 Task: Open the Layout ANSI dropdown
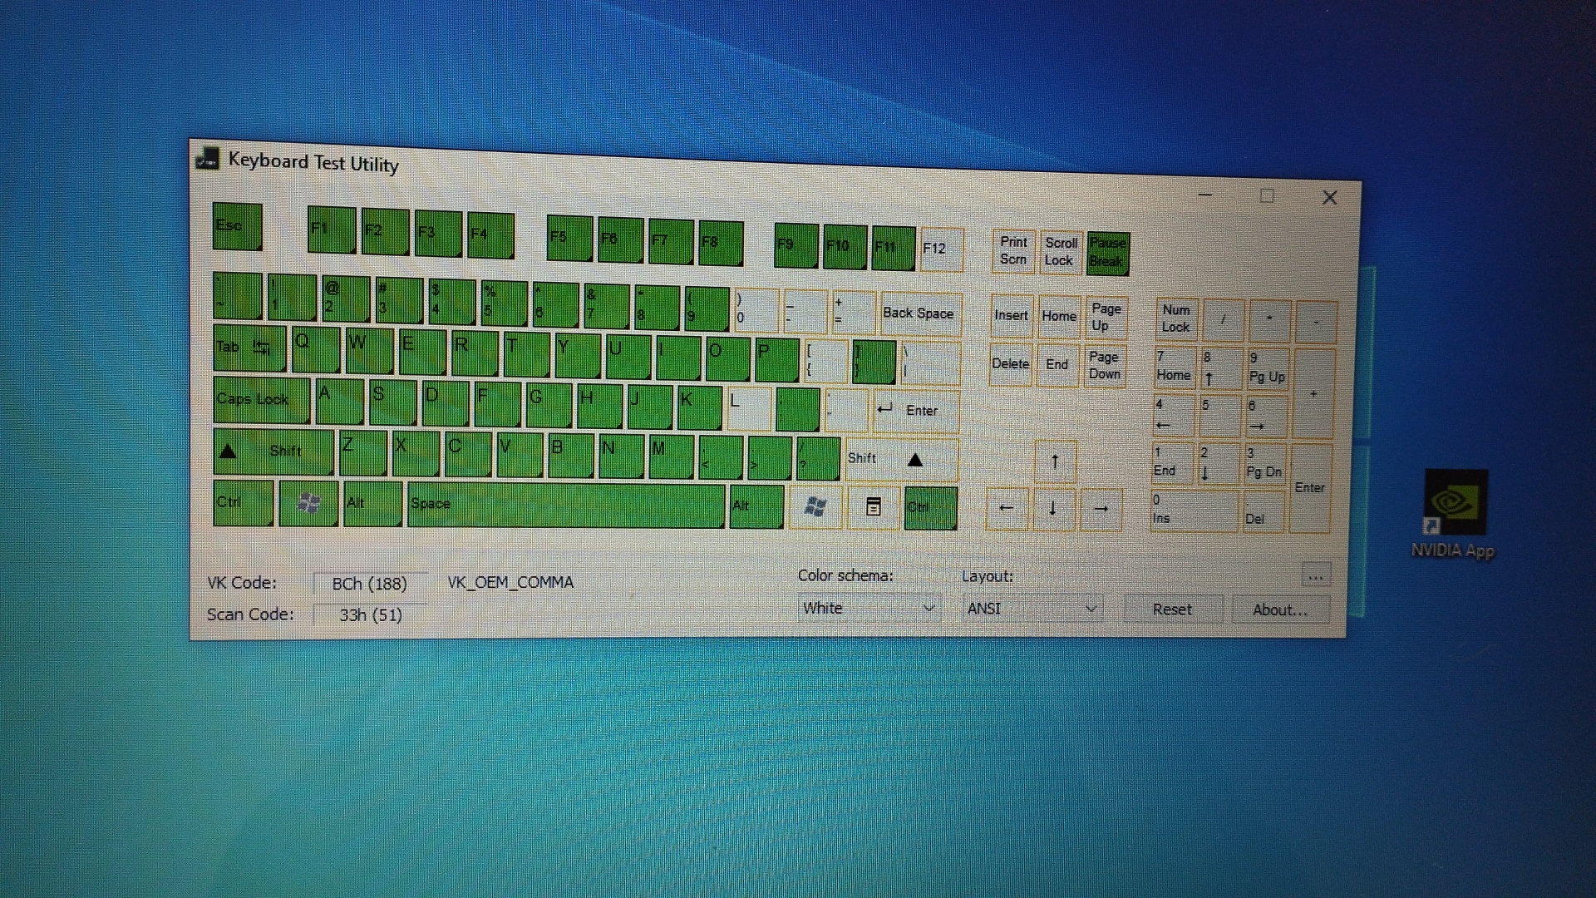coord(1032,609)
